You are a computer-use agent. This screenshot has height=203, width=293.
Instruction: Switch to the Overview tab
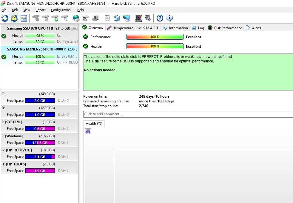[x=93, y=27]
